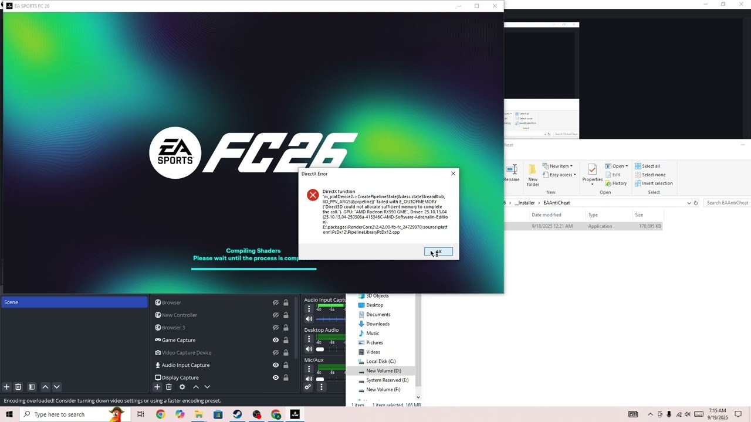Hide the Audio Input Capture source
The width and height of the screenshot is (751, 422).
(275, 365)
